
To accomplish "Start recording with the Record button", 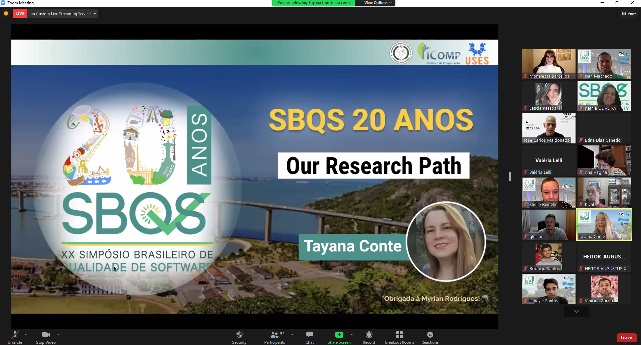I will 369,337.
